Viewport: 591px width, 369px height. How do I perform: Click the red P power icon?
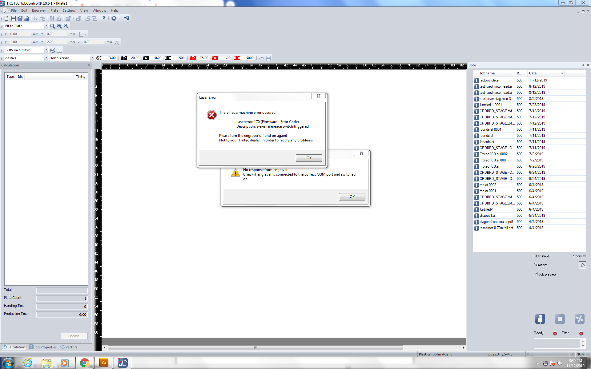click(x=193, y=58)
